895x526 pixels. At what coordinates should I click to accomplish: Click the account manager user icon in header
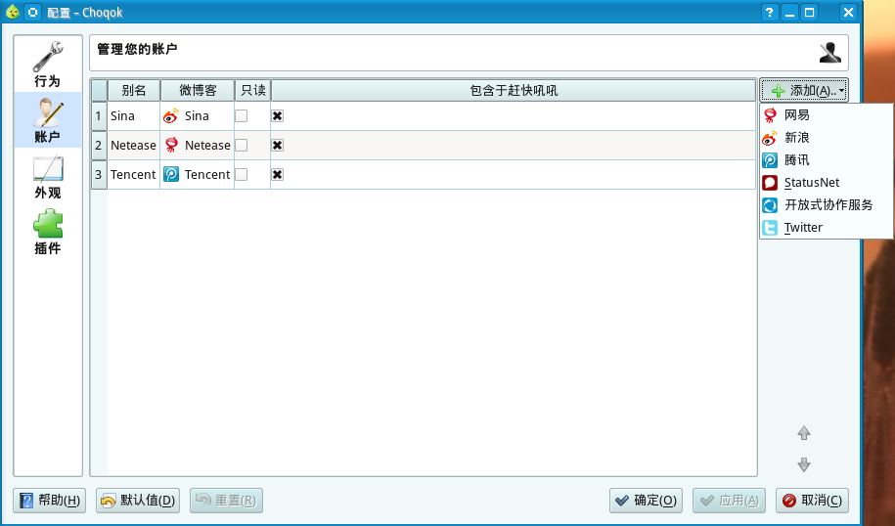click(x=829, y=53)
